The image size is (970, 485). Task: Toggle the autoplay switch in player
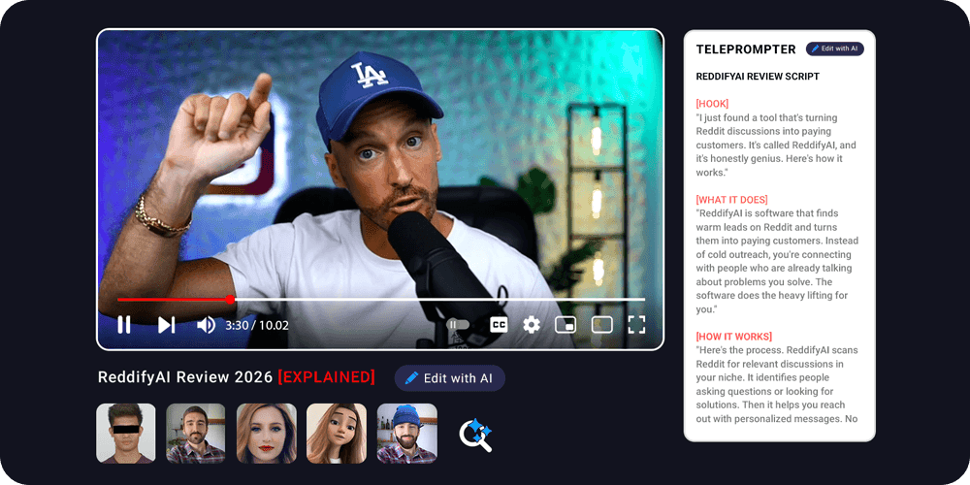click(x=458, y=325)
